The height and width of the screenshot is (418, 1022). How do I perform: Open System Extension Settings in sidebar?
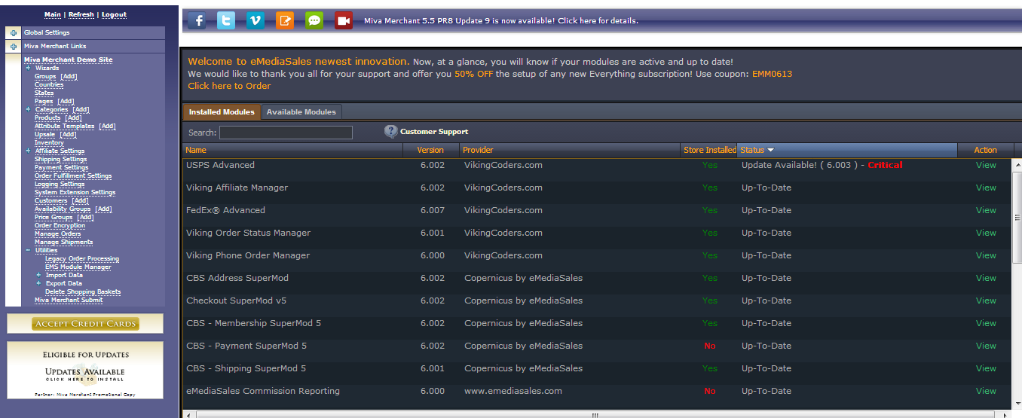tap(75, 192)
